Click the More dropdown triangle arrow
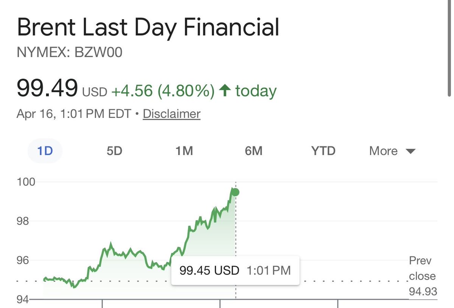This screenshot has width=454, height=308. (410, 152)
